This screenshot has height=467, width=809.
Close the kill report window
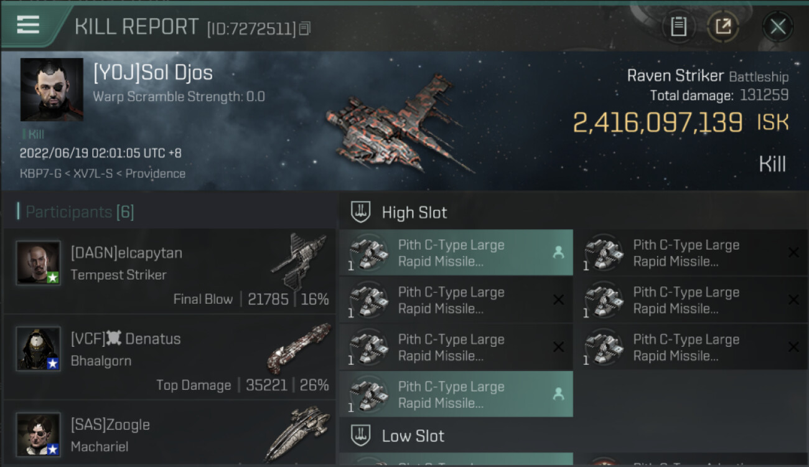click(777, 26)
